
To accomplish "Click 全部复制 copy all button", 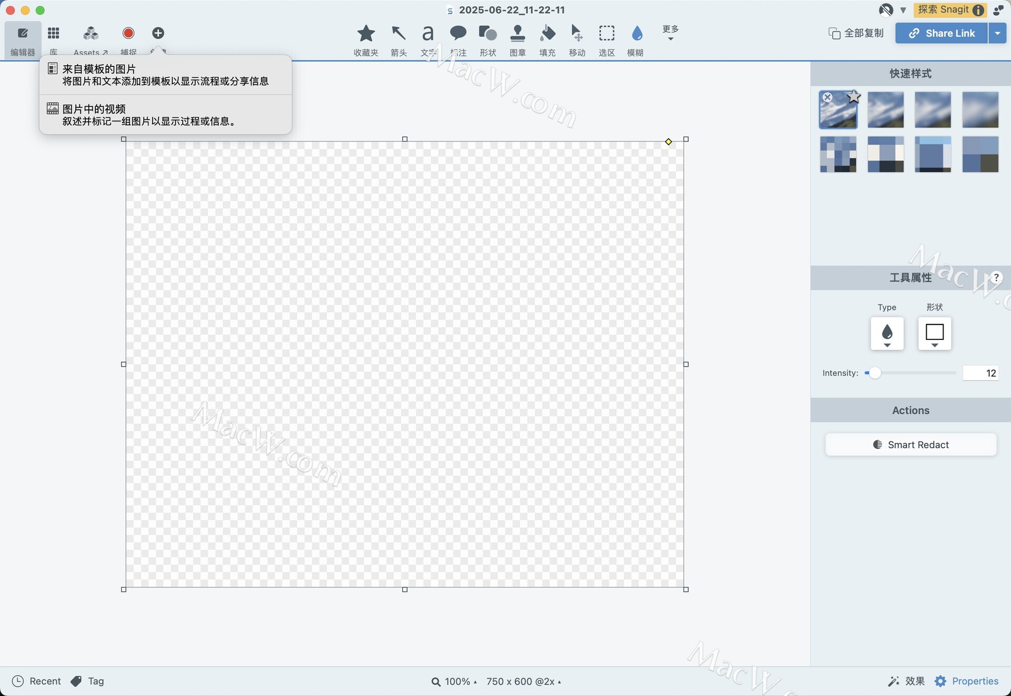I will (x=856, y=33).
